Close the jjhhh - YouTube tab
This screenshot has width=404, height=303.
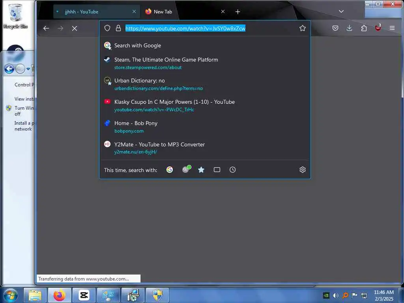tap(134, 11)
